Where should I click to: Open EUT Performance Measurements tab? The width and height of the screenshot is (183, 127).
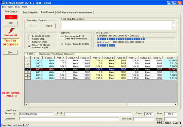coord(74,12)
